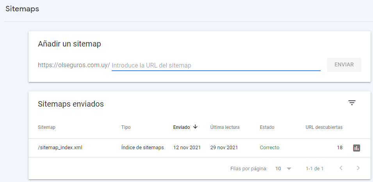Screen dimensions: 373x182
Task: Sort by the URL descubiertas column header
Action: [324, 127]
